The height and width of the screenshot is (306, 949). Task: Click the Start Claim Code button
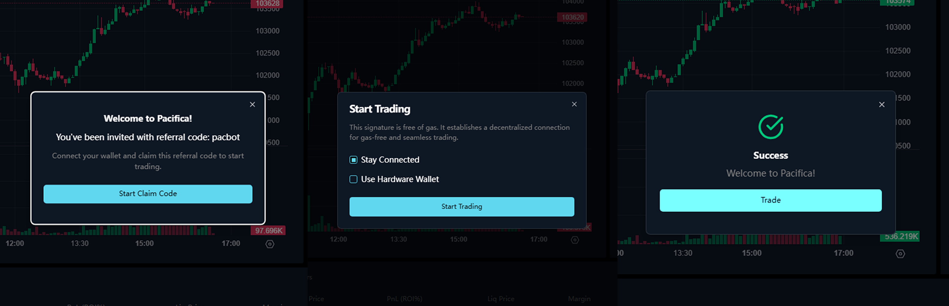click(x=148, y=194)
